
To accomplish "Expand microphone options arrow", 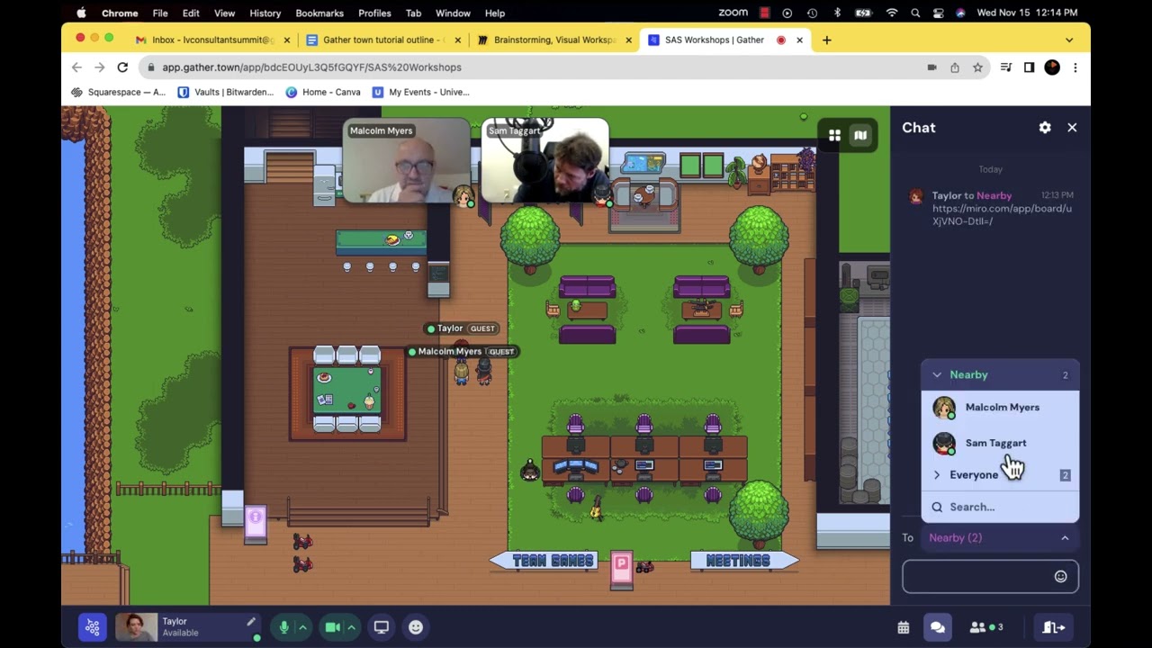I will pyautogui.click(x=302, y=627).
